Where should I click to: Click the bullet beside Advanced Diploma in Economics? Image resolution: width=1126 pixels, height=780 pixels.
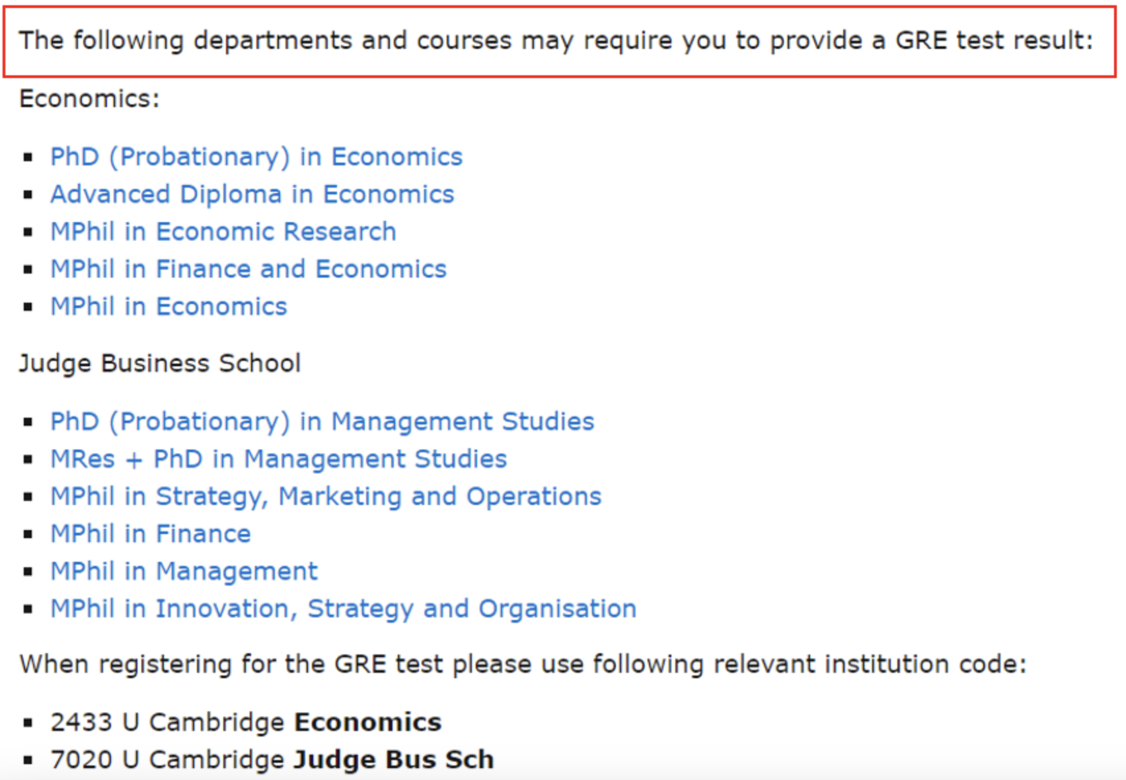click(x=28, y=195)
